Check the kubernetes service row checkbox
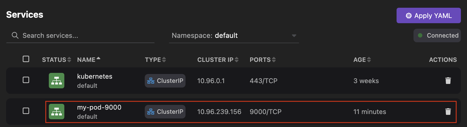 [x=26, y=80]
